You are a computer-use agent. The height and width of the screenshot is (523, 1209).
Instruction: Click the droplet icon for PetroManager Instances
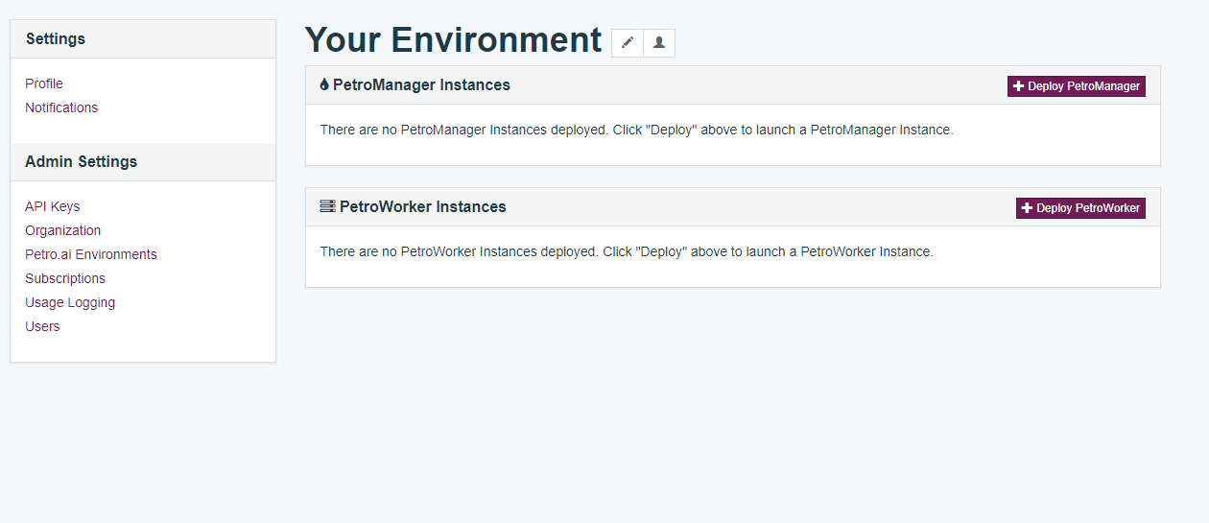(324, 85)
